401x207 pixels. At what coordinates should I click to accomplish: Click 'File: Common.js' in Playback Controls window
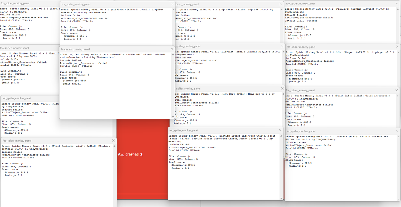tap(72, 27)
